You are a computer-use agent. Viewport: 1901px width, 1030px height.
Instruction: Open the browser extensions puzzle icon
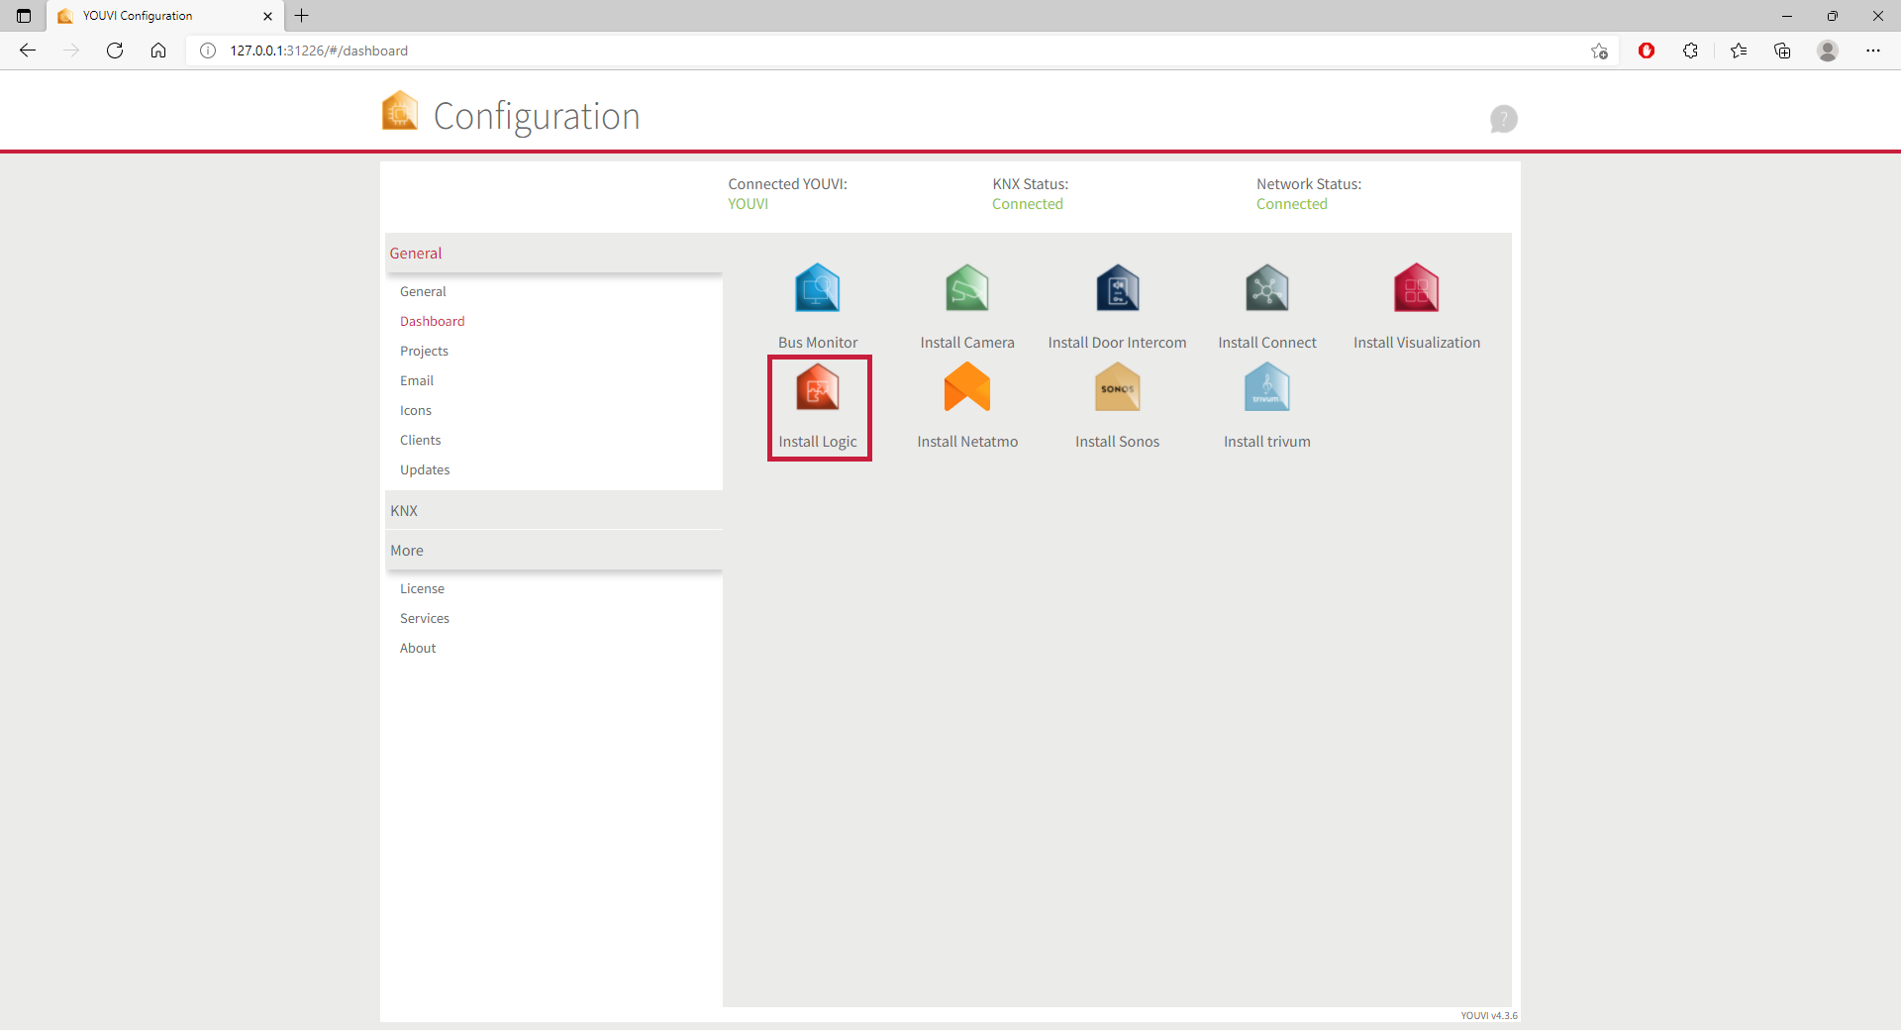click(x=1690, y=51)
